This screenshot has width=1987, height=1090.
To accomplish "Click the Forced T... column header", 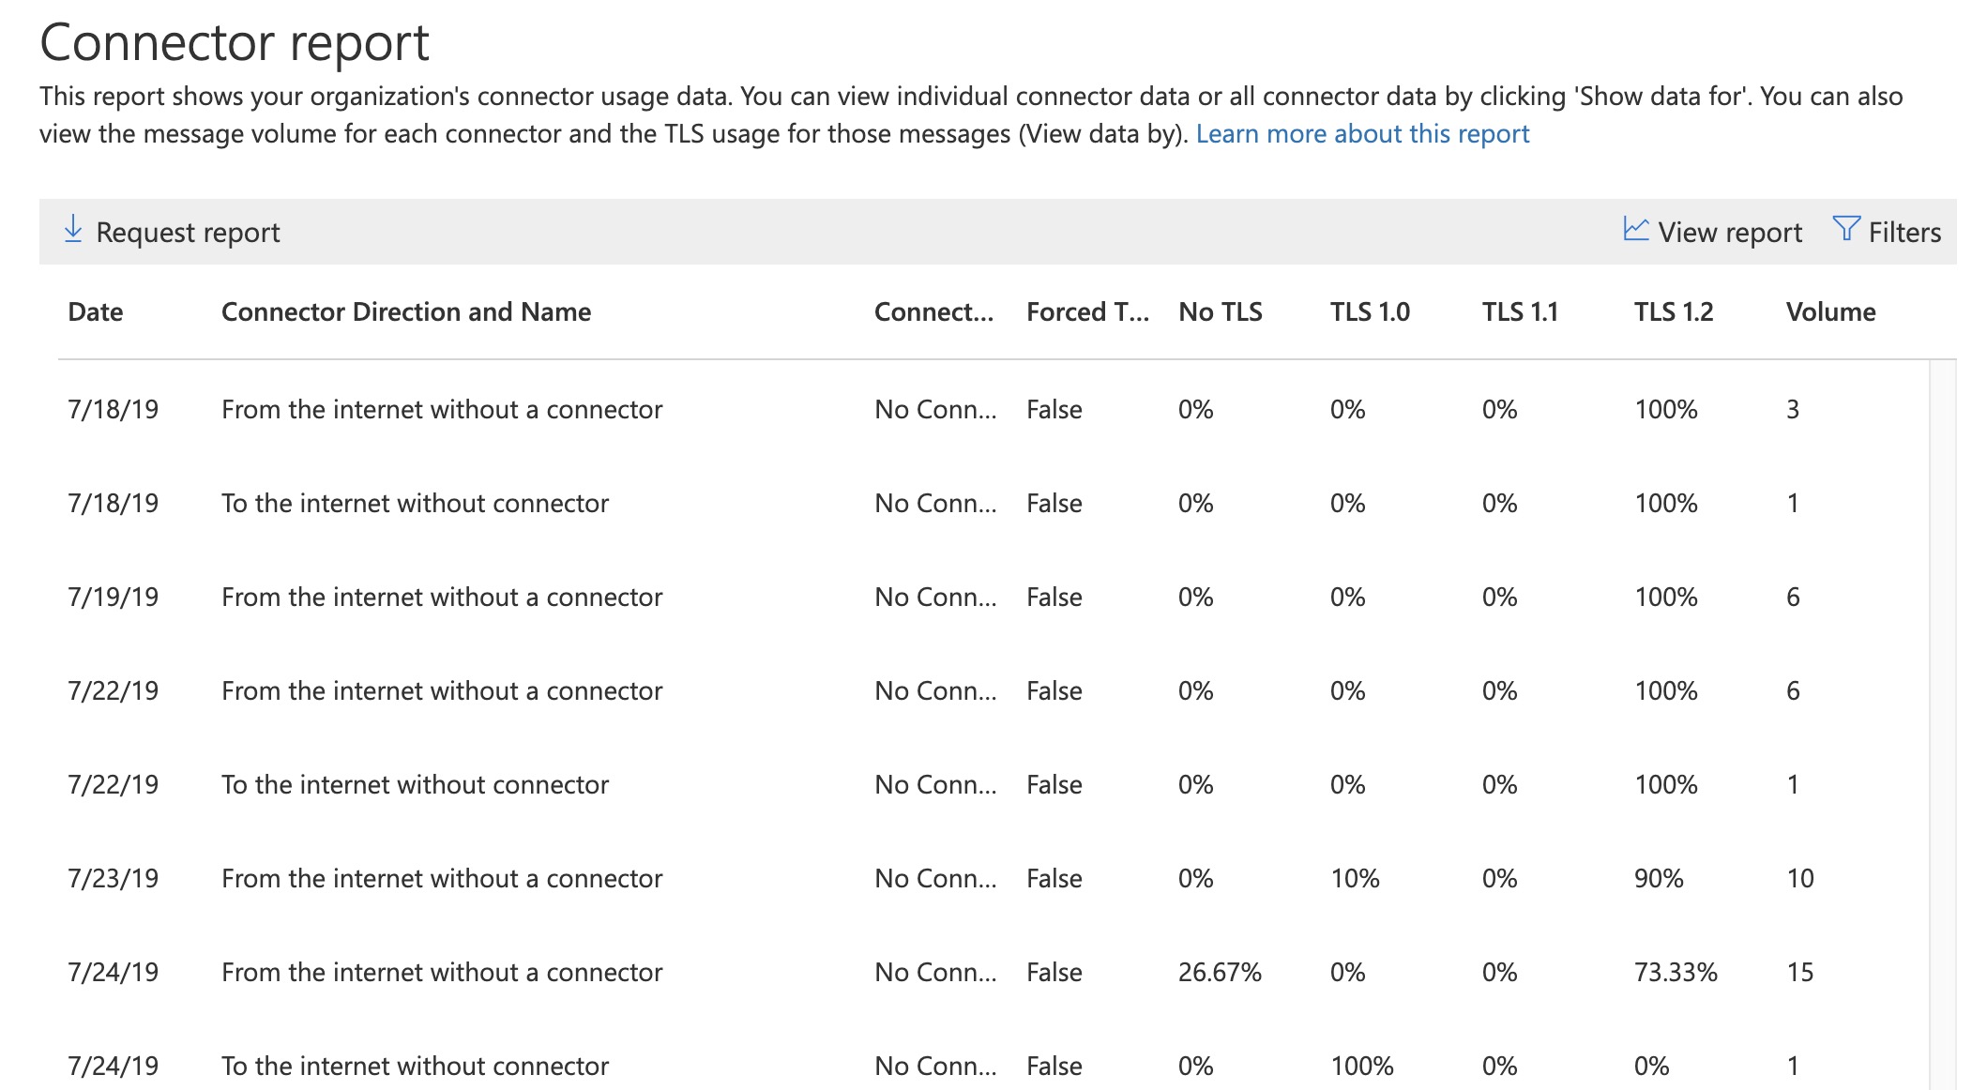I will 1086,312.
